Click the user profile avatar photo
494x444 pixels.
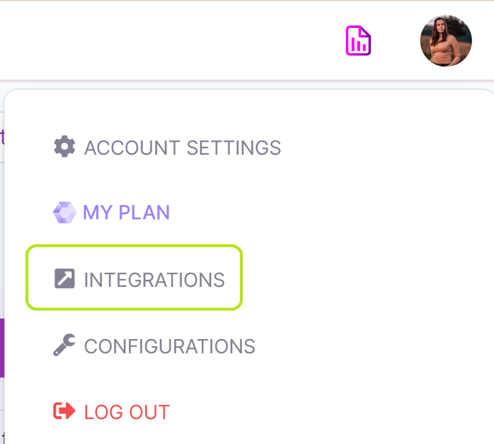(446, 41)
